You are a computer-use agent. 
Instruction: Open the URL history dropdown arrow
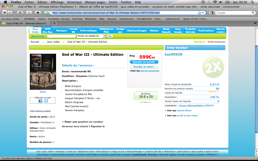point(203,13)
